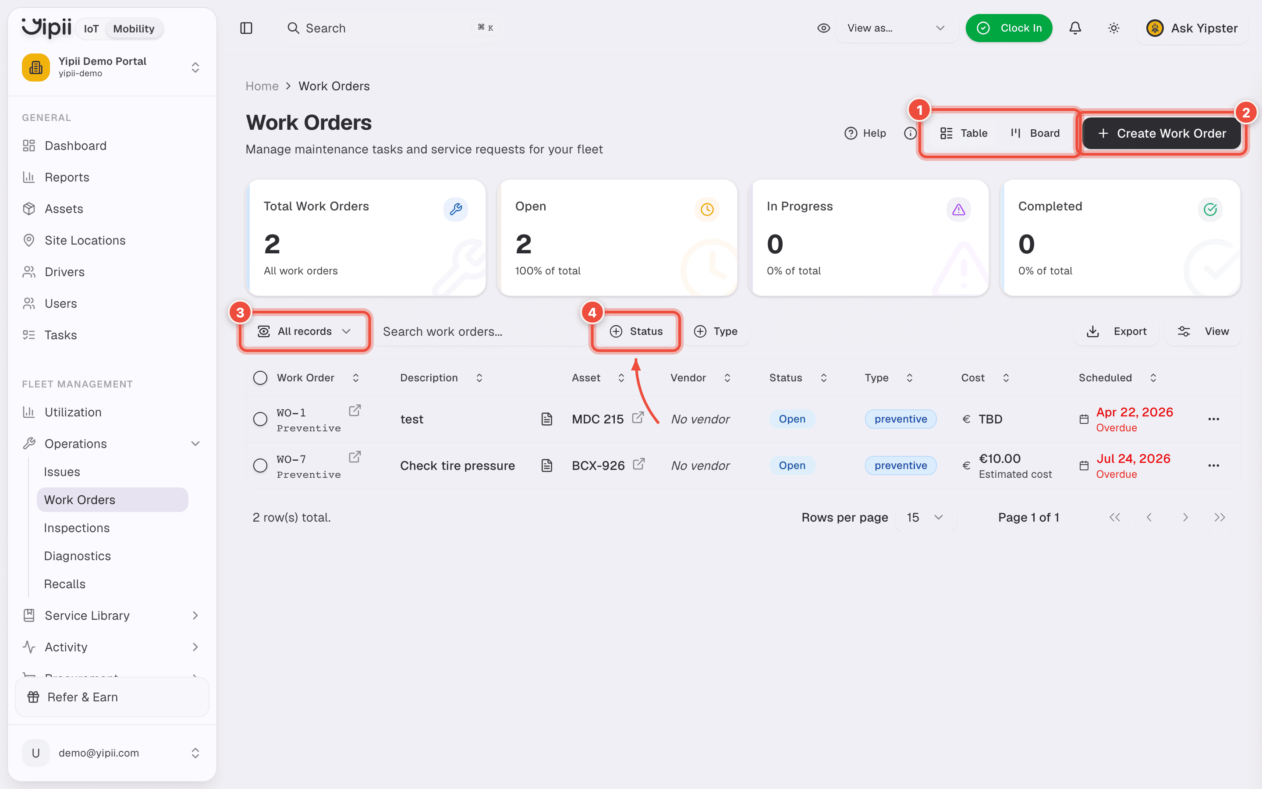This screenshot has height=789, width=1262.
Task: Open All records dropdown
Action: click(x=305, y=331)
